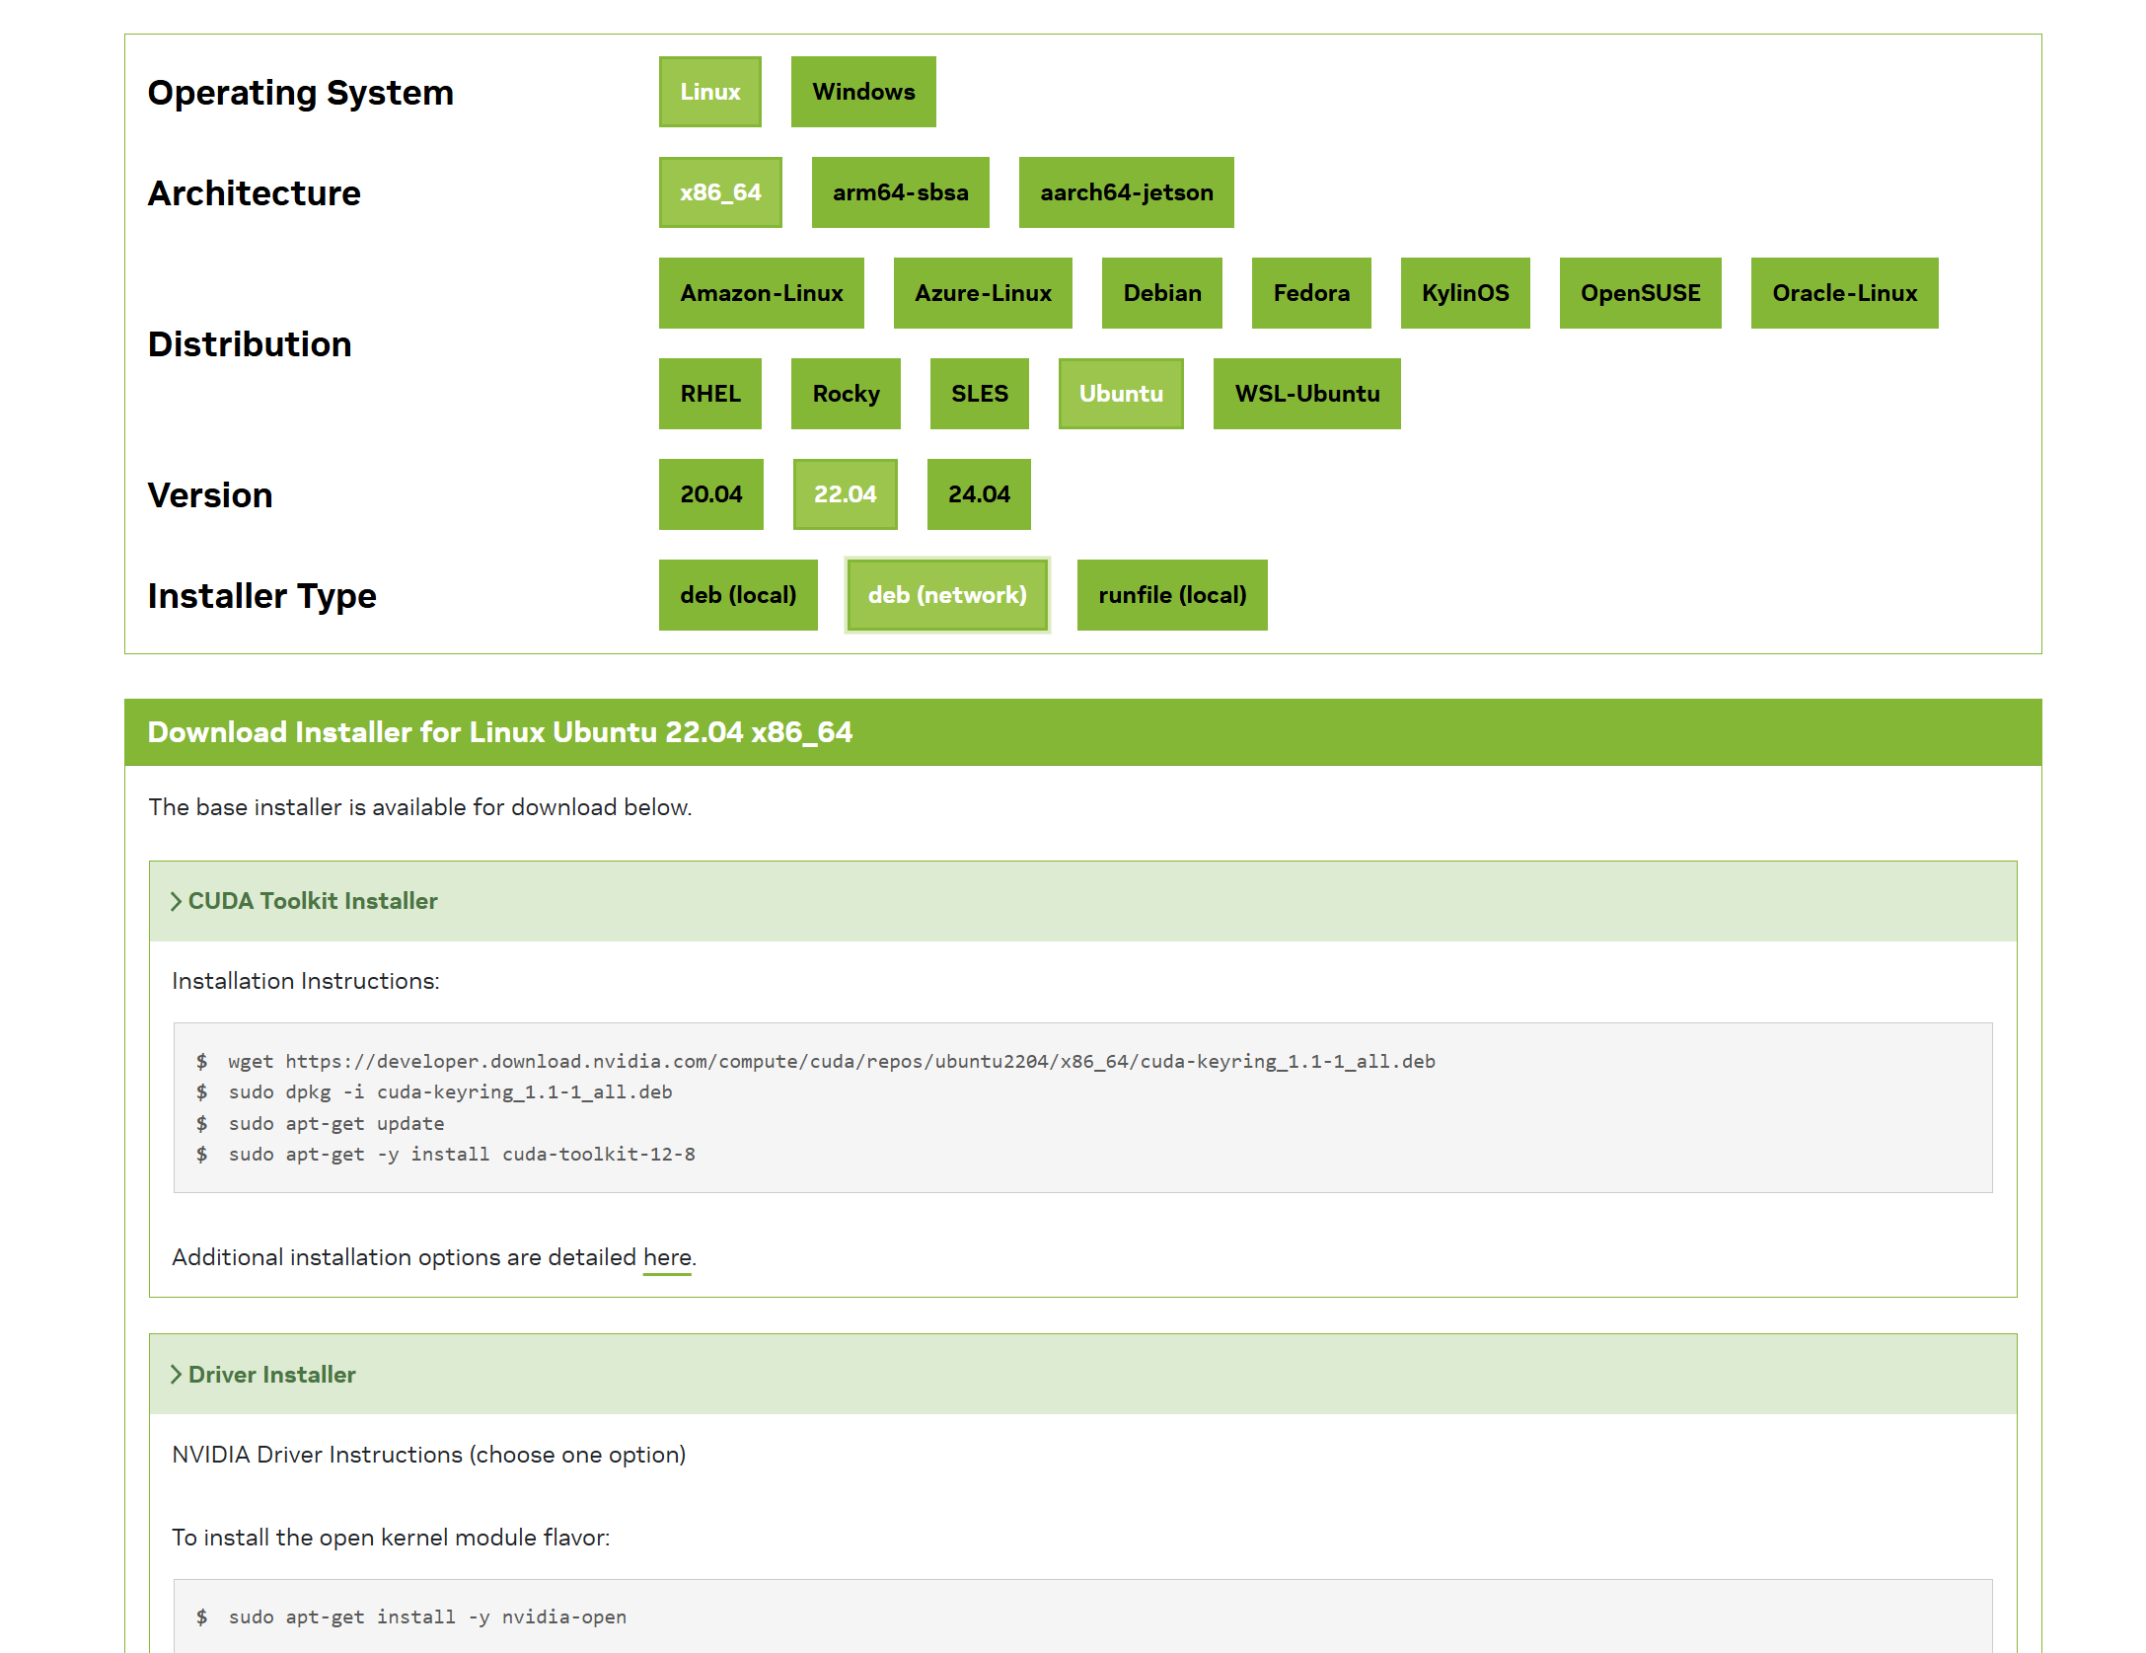Collapse the CUDA Toolkit Installer section

(x=1082, y=901)
